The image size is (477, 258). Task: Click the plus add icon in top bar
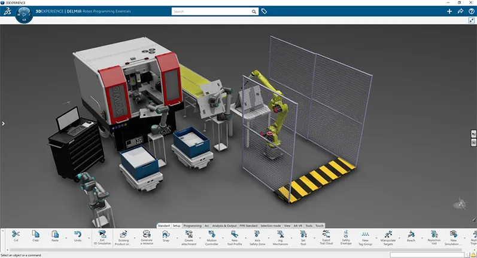pyautogui.click(x=449, y=11)
